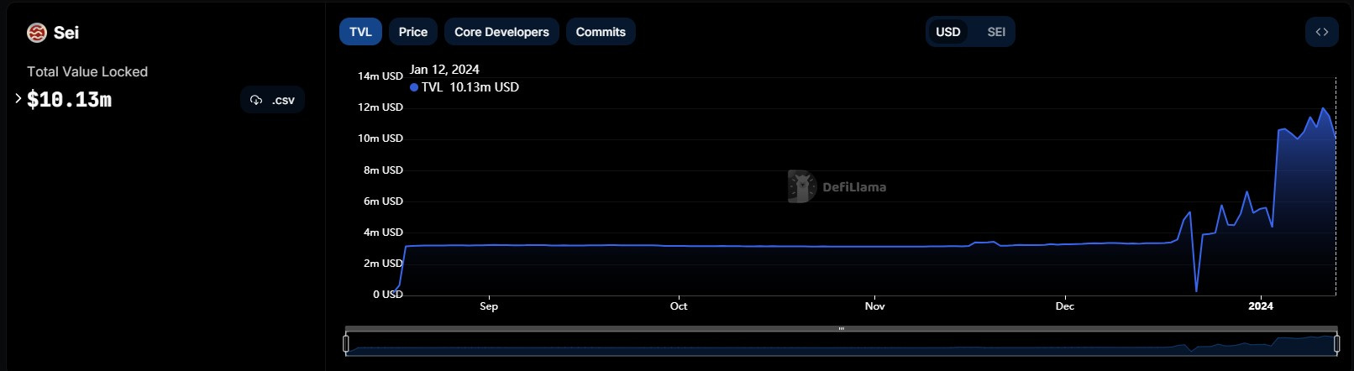Click the Sep label on time axis

pos(489,306)
